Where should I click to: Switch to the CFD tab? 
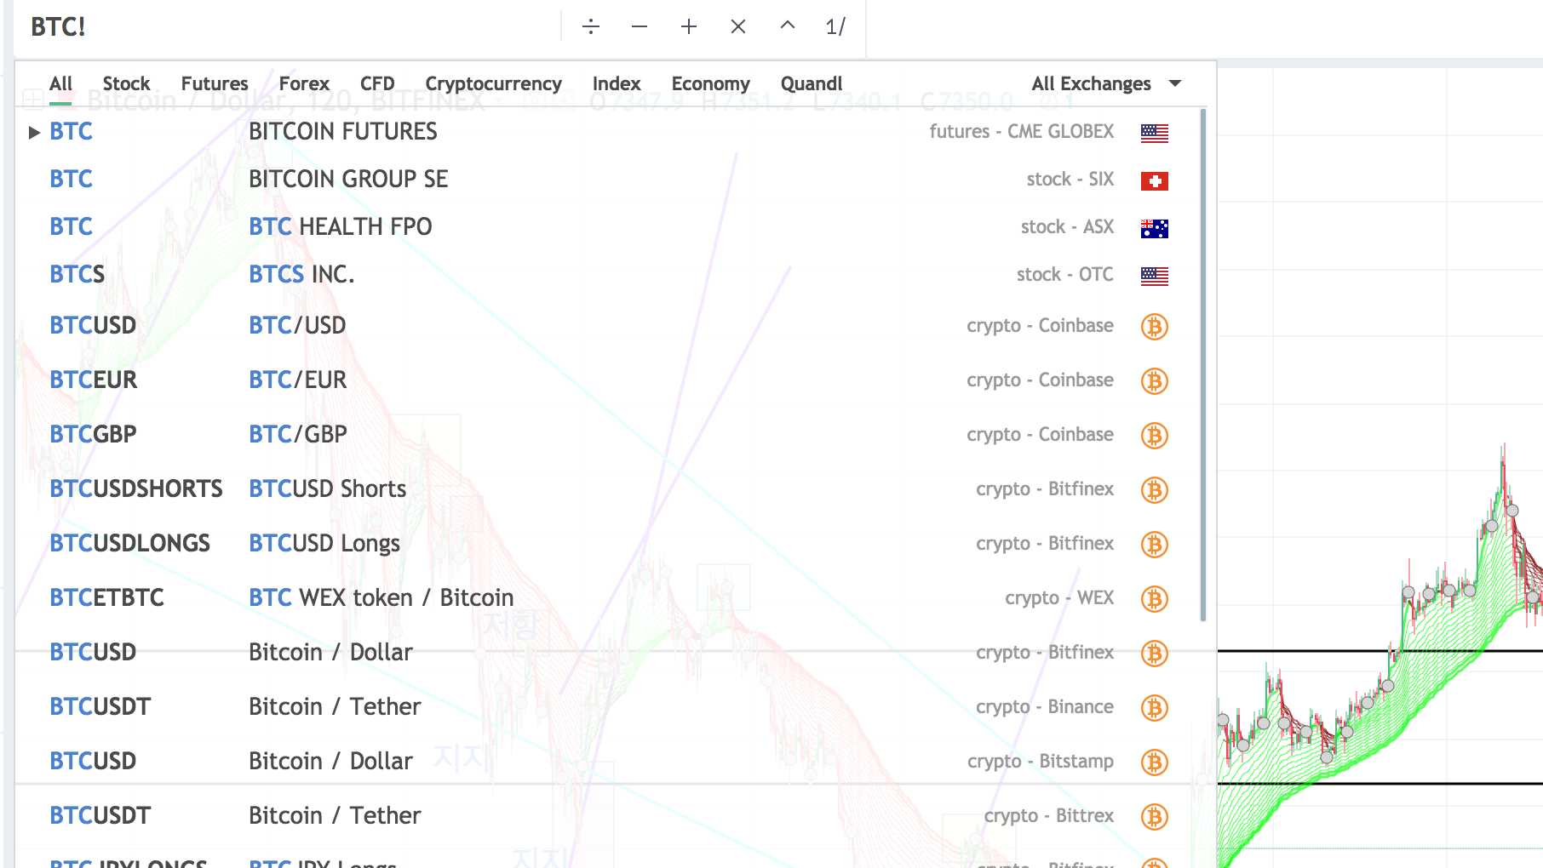(x=377, y=83)
